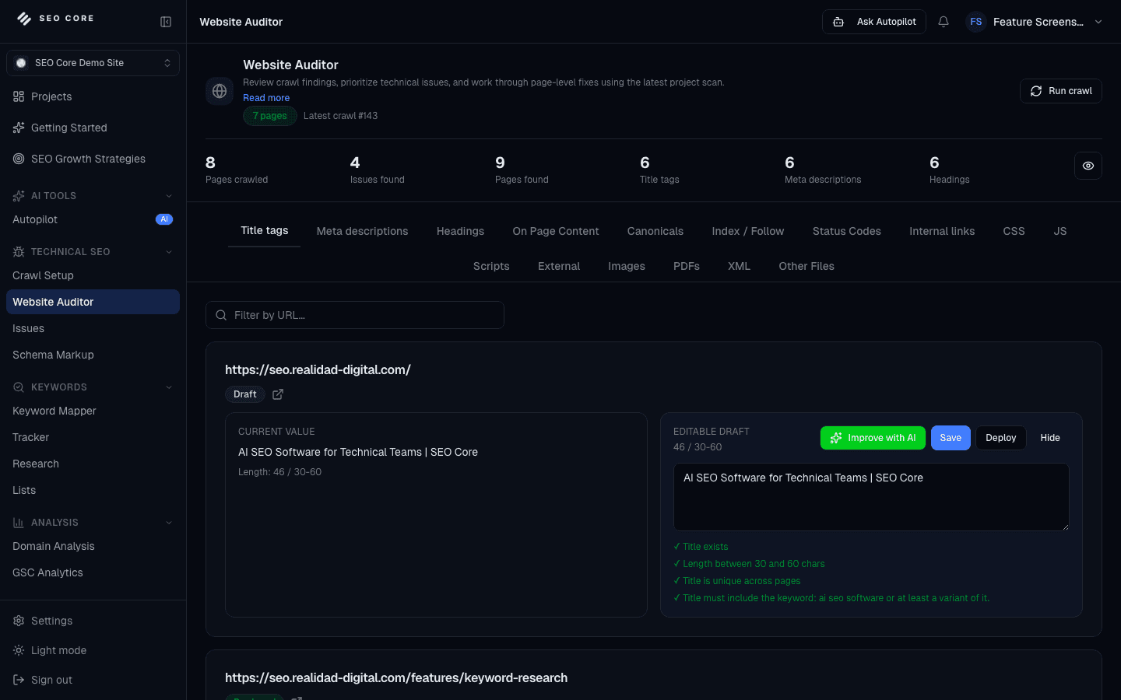
Task: Open the On Page Content tab
Action: [x=556, y=231]
